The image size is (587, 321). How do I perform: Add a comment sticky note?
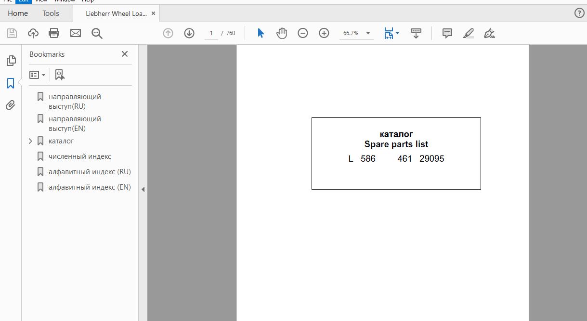447,33
